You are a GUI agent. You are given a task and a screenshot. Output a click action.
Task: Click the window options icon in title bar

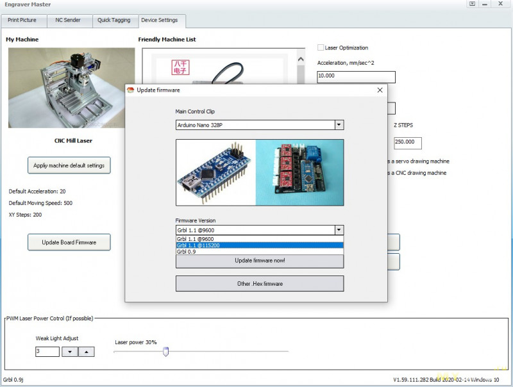click(473, 4)
